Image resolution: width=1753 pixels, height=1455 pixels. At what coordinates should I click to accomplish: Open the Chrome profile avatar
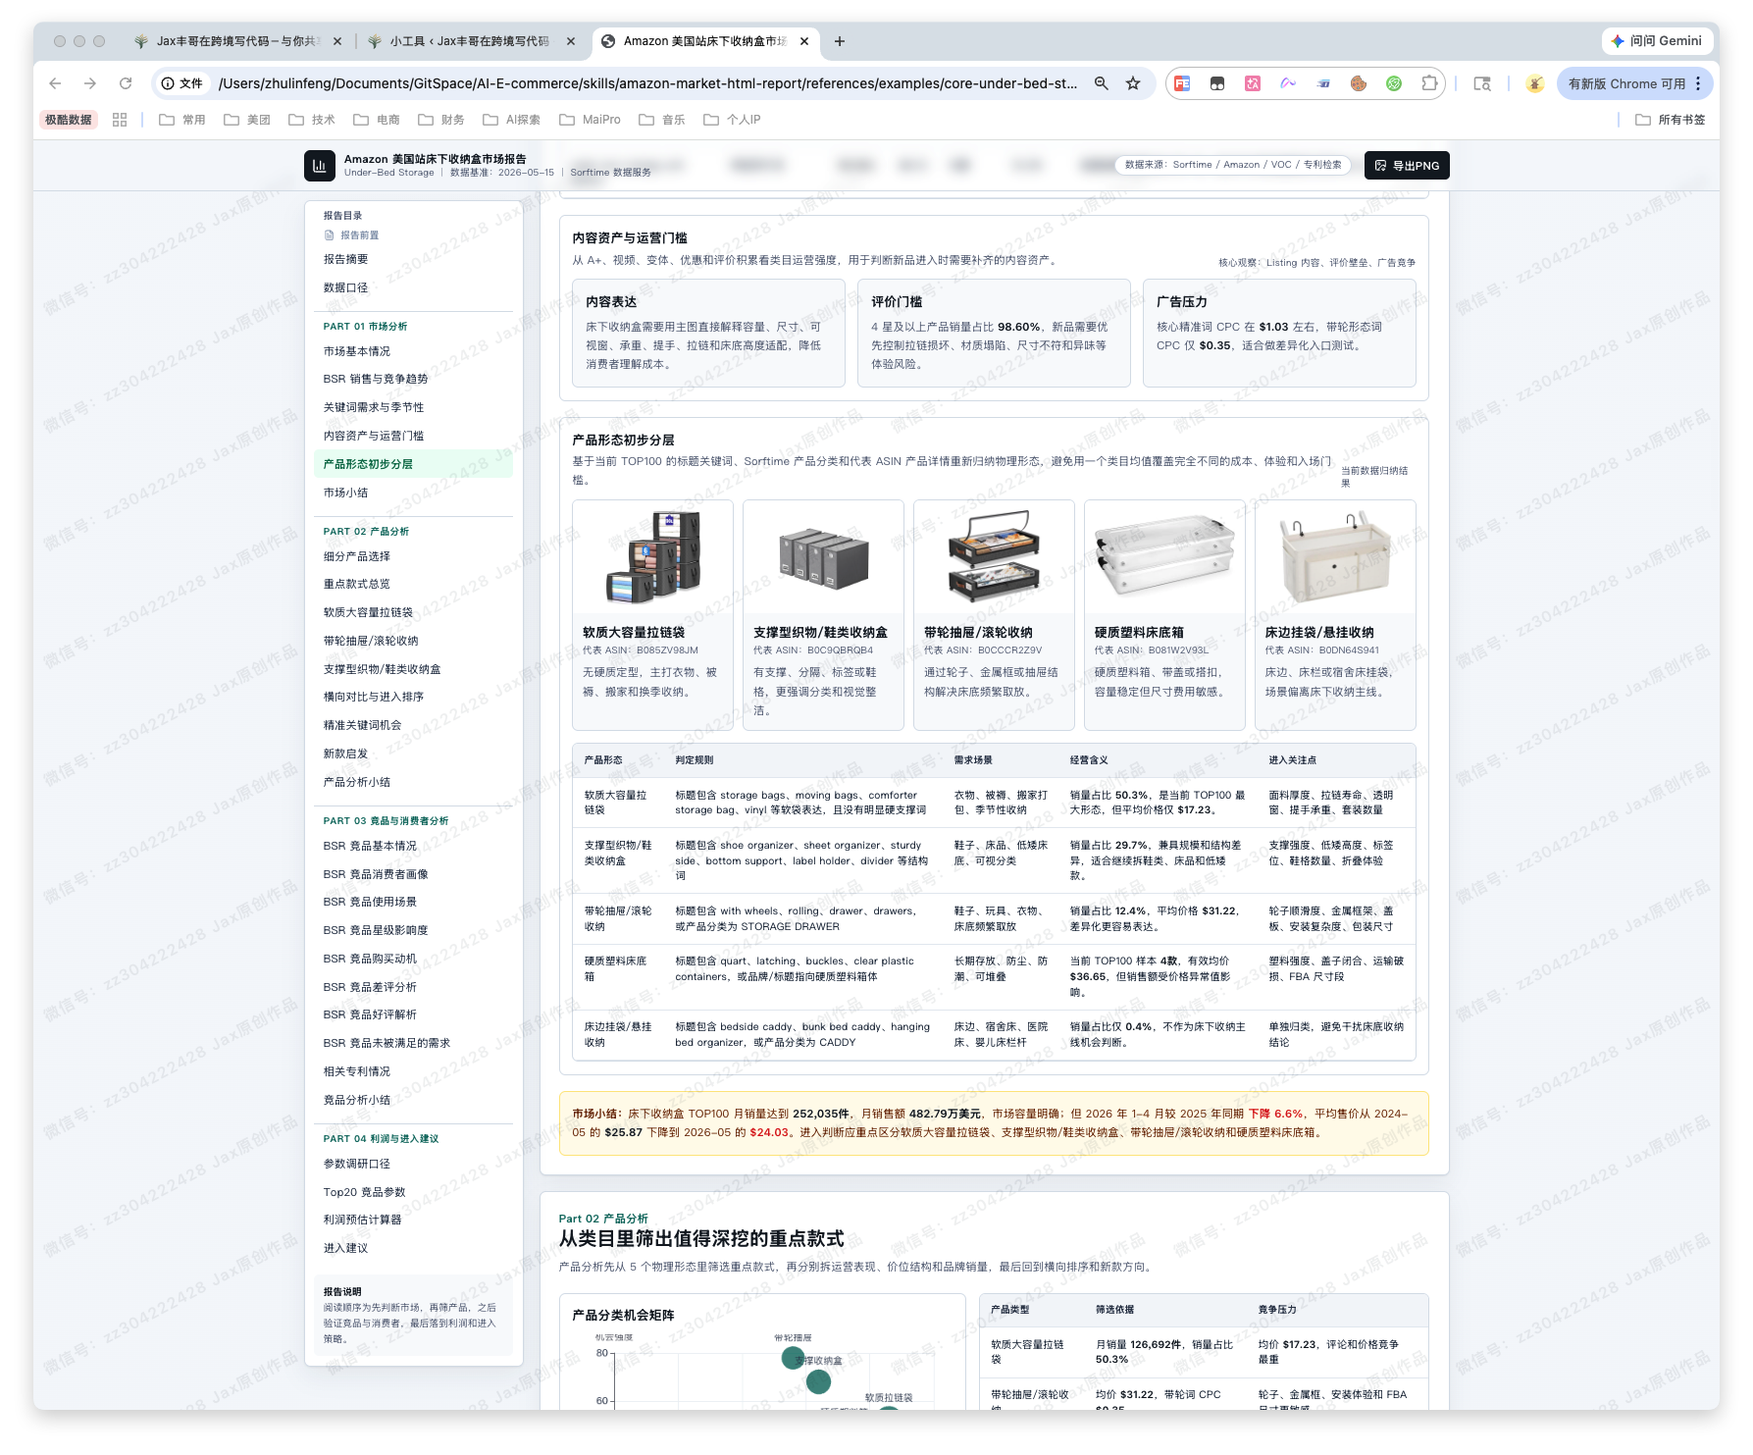(1535, 83)
